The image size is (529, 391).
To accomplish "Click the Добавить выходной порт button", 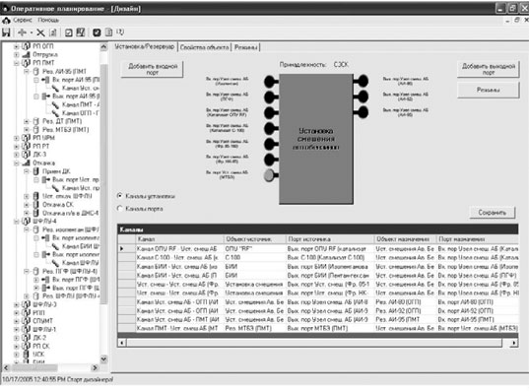I will [489, 69].
